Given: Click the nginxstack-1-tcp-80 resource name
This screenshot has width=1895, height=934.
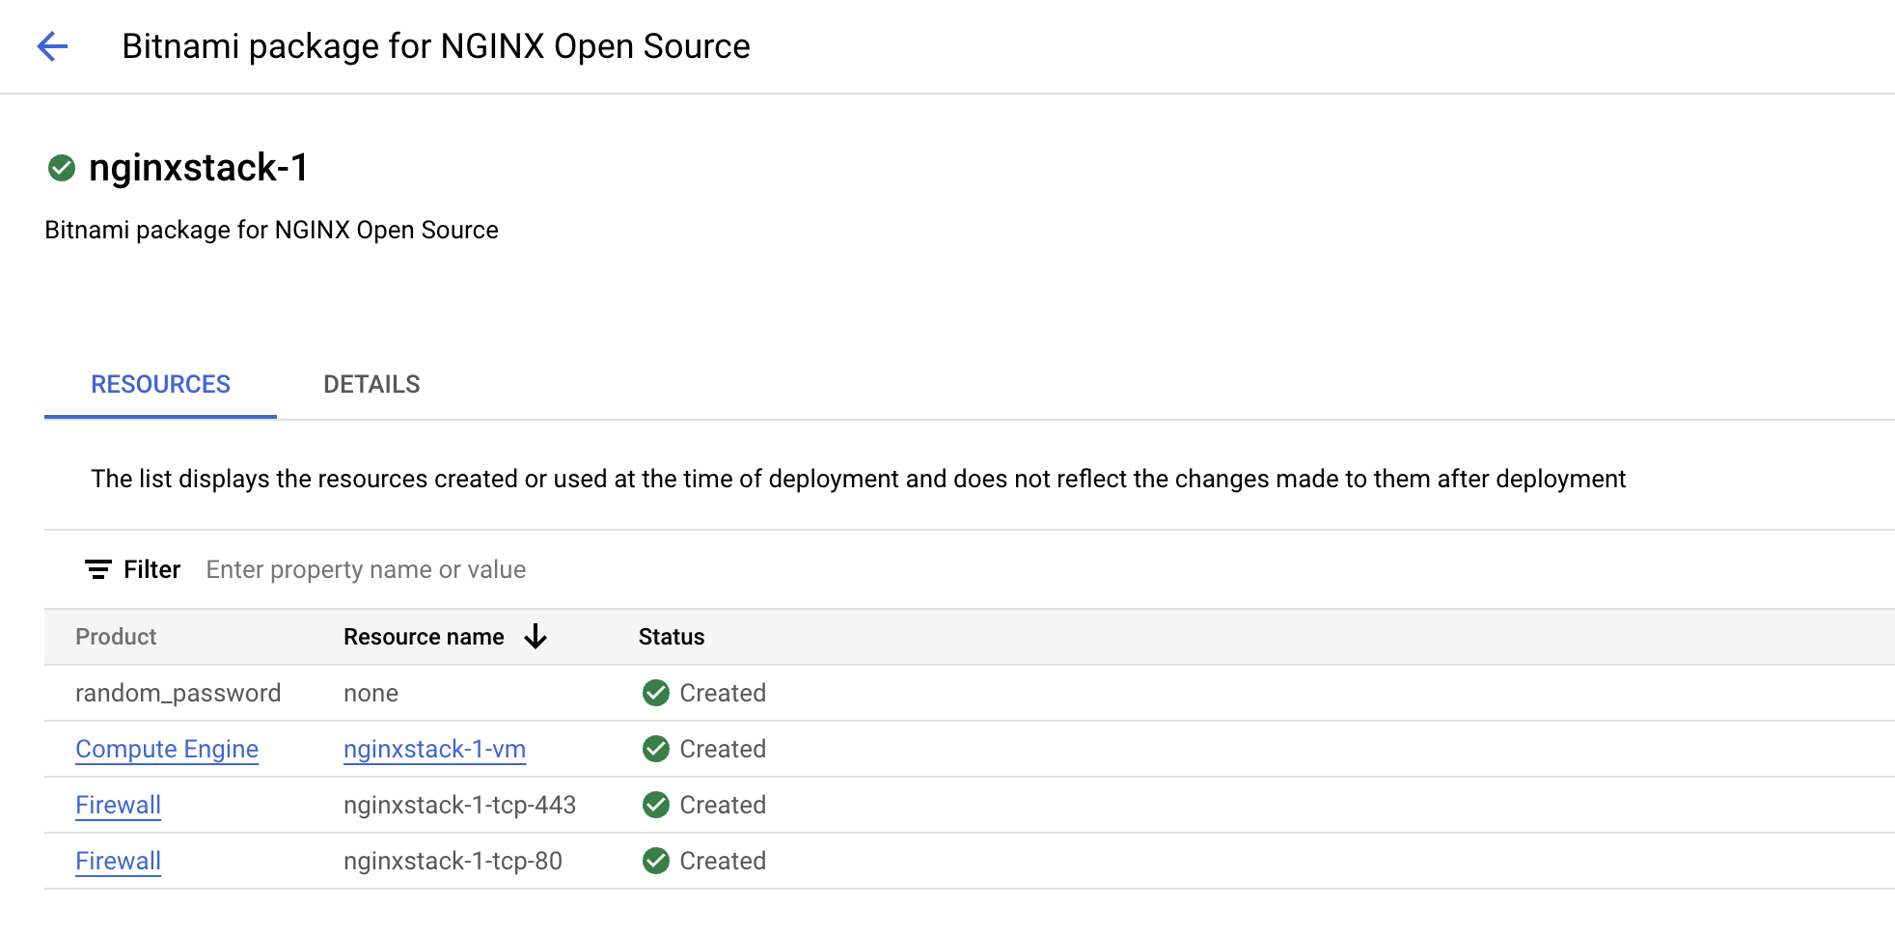Looking at the screenshot, I should 453,861.
